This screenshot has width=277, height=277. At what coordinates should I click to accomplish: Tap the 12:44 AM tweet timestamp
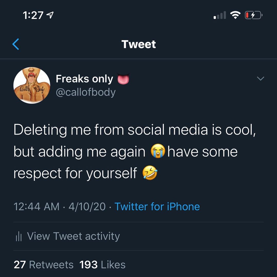(36, 206)
